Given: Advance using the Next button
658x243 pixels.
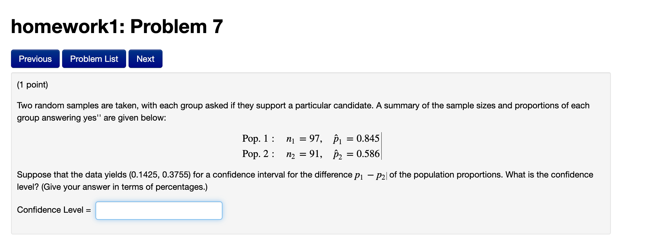Looking at the screenshot, I should tap(145, 58).
